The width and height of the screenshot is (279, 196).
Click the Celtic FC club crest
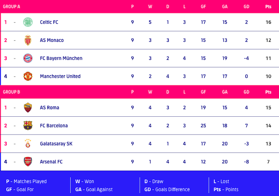[28, 22]
